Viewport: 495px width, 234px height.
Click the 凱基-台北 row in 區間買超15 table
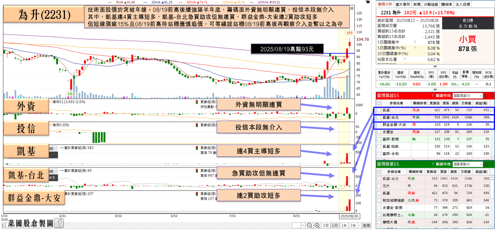point(434,118)
